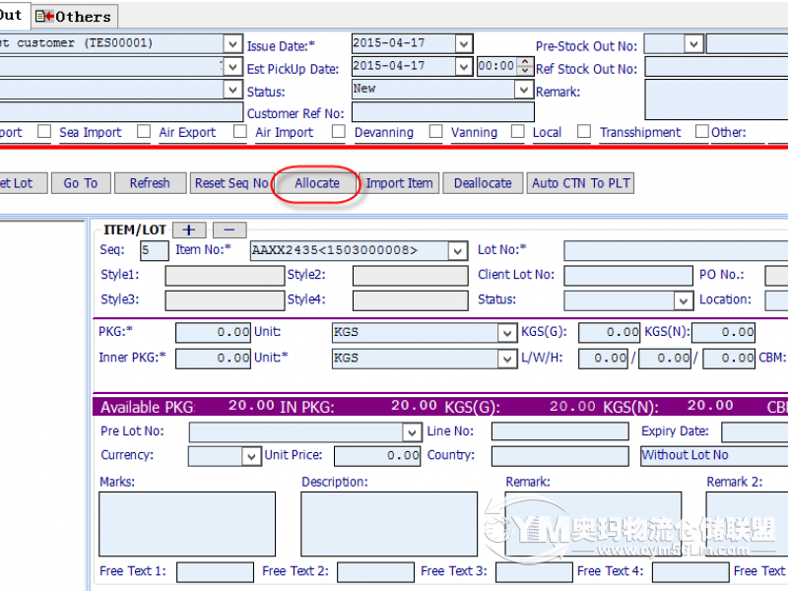Focus the Country field
Screen dimensions: 788x591
tap(559, 456)
